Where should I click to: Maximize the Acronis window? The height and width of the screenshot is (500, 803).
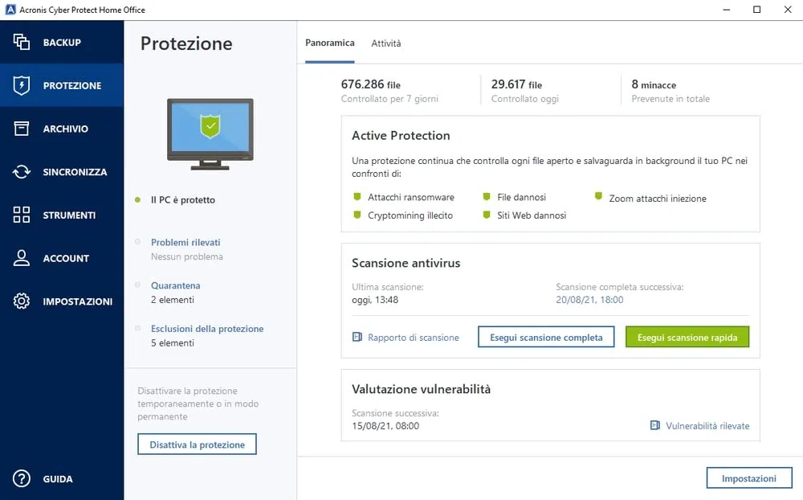(757, 9)
